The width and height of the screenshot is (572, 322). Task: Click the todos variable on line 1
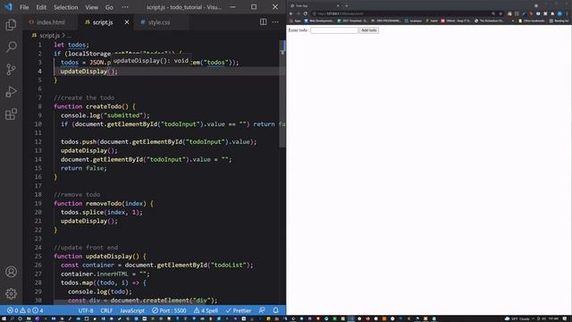77,45
